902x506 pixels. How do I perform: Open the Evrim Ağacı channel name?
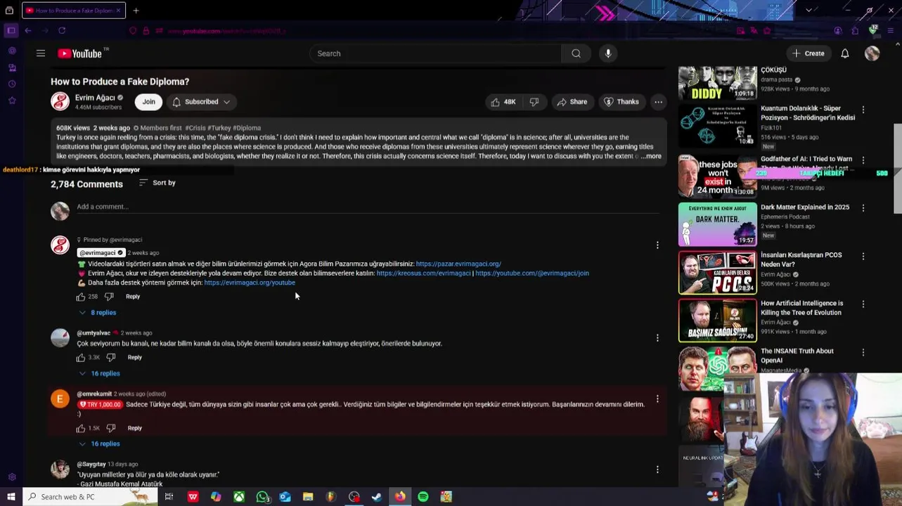95,98
